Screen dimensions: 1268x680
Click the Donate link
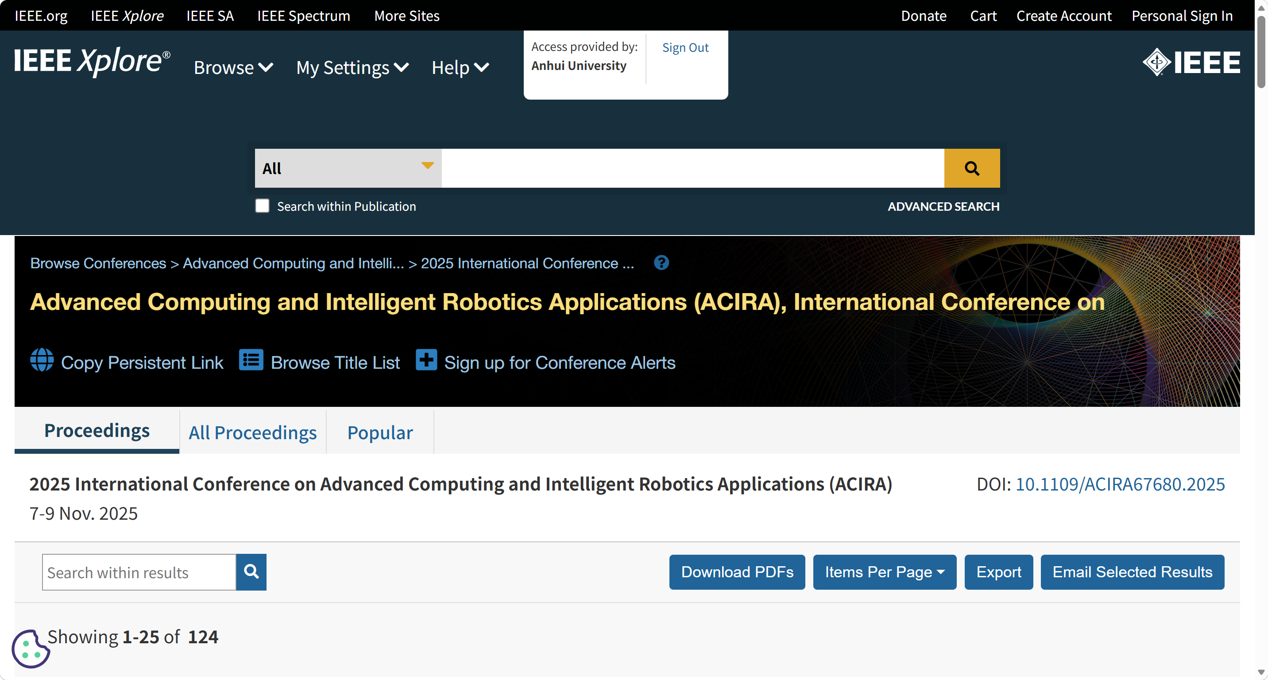[x=924, y=16]
